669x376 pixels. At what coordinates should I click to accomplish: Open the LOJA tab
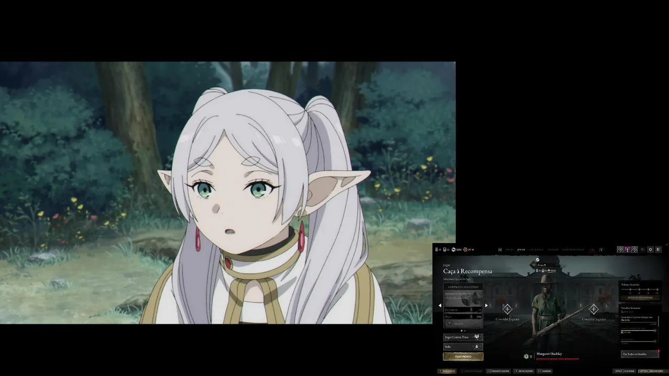click(x=592, y=250)
